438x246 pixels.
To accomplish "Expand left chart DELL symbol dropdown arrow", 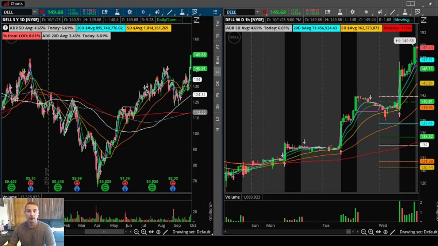I will [35, 12].
